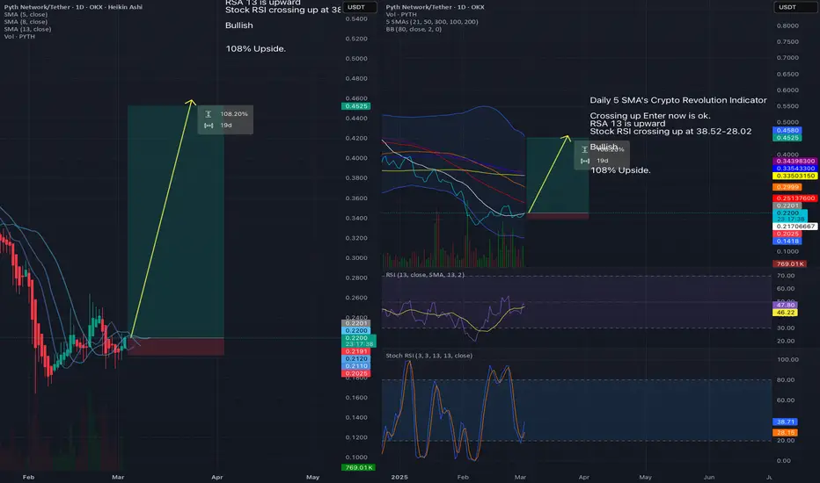
Task: Click the blue 0.1418 Bollinger band label
Action: tap(787, 241)
